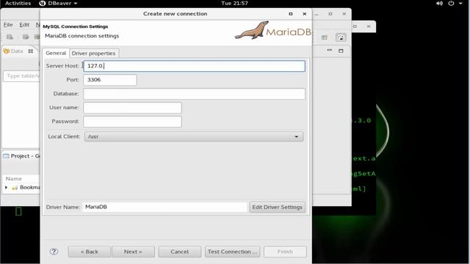Click the Finish button
Screen dimensions: 470x264
[x=285, y=252]
